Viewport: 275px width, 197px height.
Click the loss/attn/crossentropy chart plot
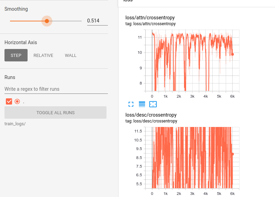(192, 60)
